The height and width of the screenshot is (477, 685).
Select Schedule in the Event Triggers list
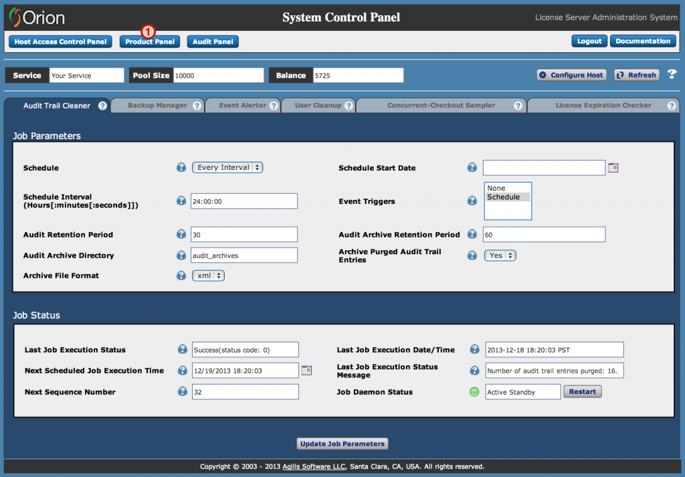[503, 196]
